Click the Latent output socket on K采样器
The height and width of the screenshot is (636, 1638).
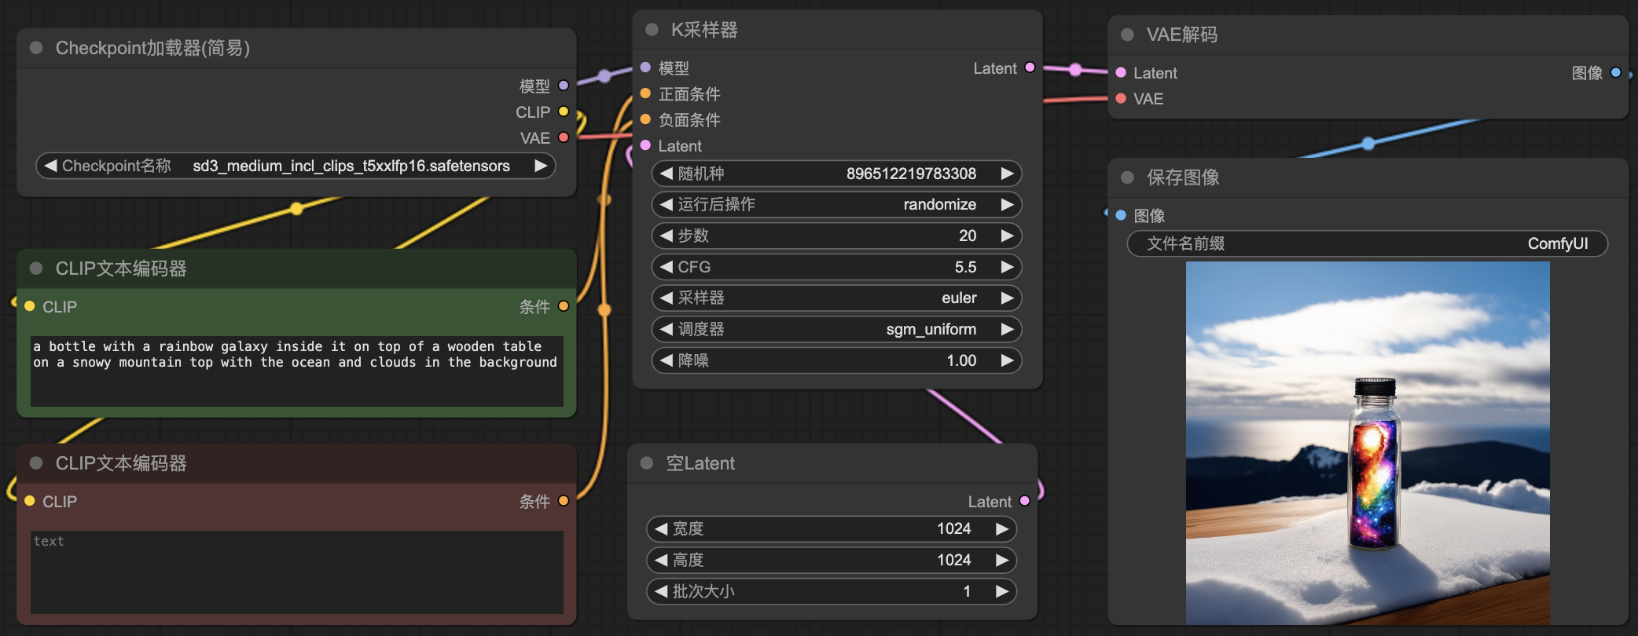pyautogui.click(x=1030, y=68)
